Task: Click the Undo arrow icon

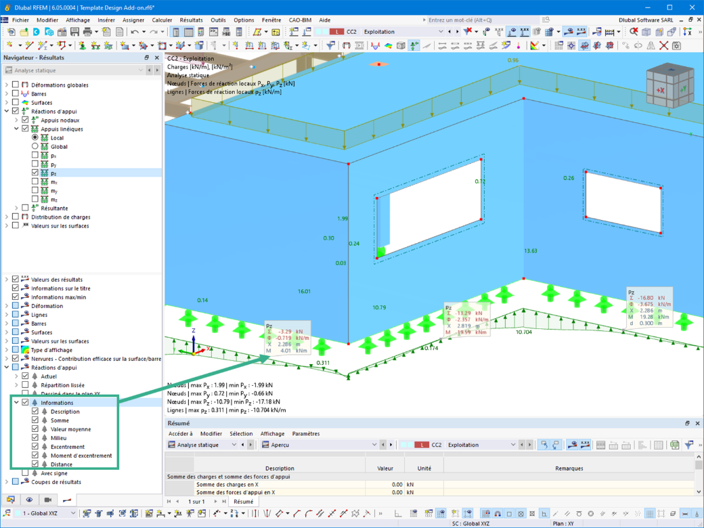Action: pyautogui.click(x=135, y=32)
